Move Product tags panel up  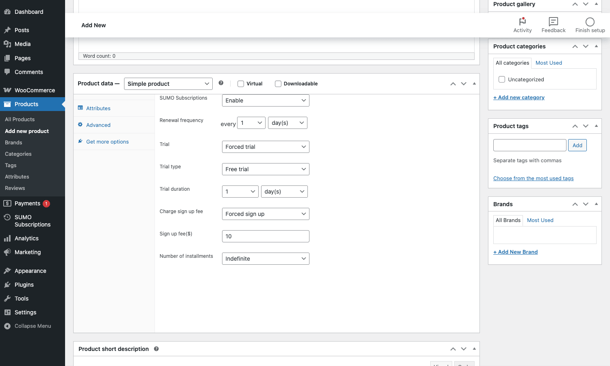coord(575,126)
